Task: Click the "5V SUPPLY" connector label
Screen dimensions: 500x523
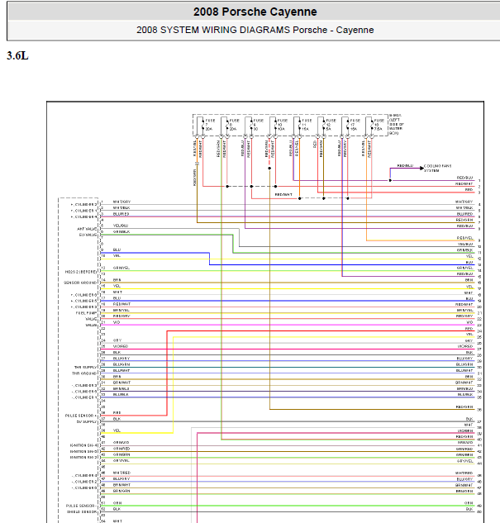Action: coord(87,422)
